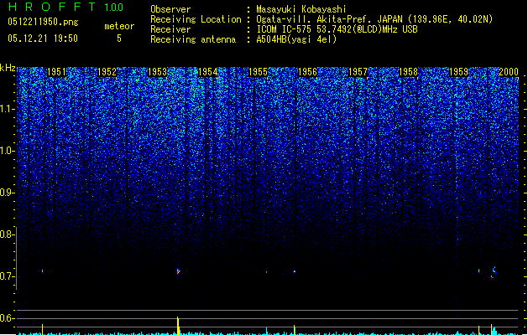Click the "Receiving antenna" label
528x335 pixels.
193,39
